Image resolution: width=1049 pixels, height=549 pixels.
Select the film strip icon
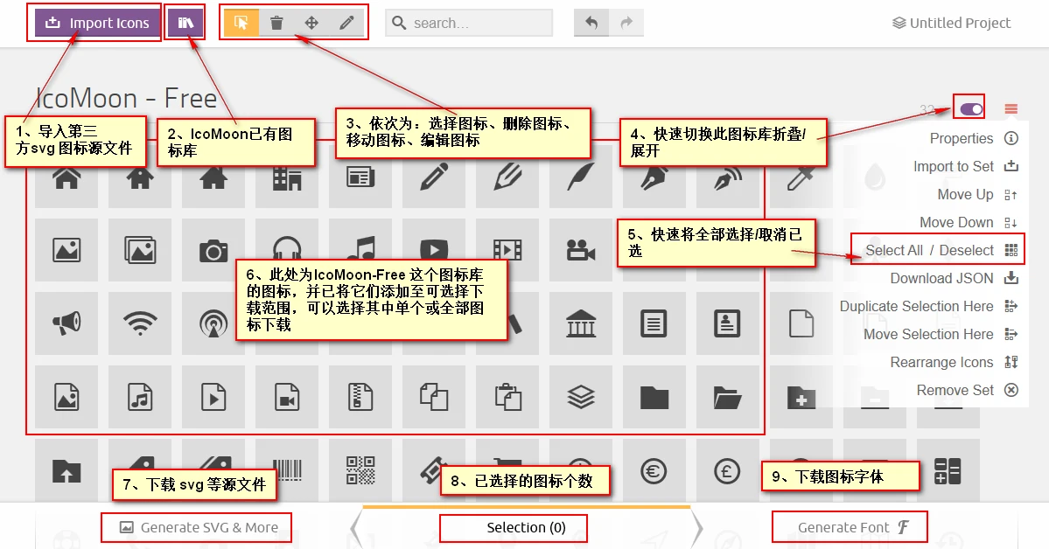(507, 250)
